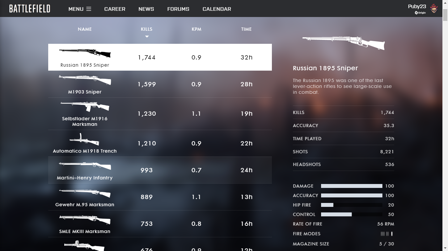
Task: Sort weapons by KILLS column
Action: click(x=147, y=29)
